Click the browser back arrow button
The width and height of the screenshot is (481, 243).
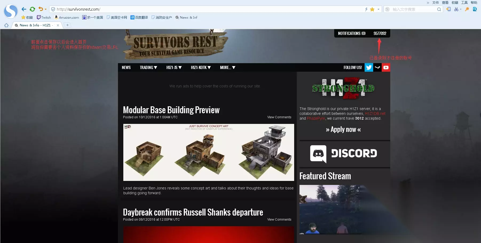point(24,9)
